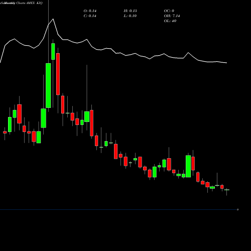Click the 'L: 0.10' low price value
The width and height of the screenshot is (251, 251).
[x=130, y=16]
